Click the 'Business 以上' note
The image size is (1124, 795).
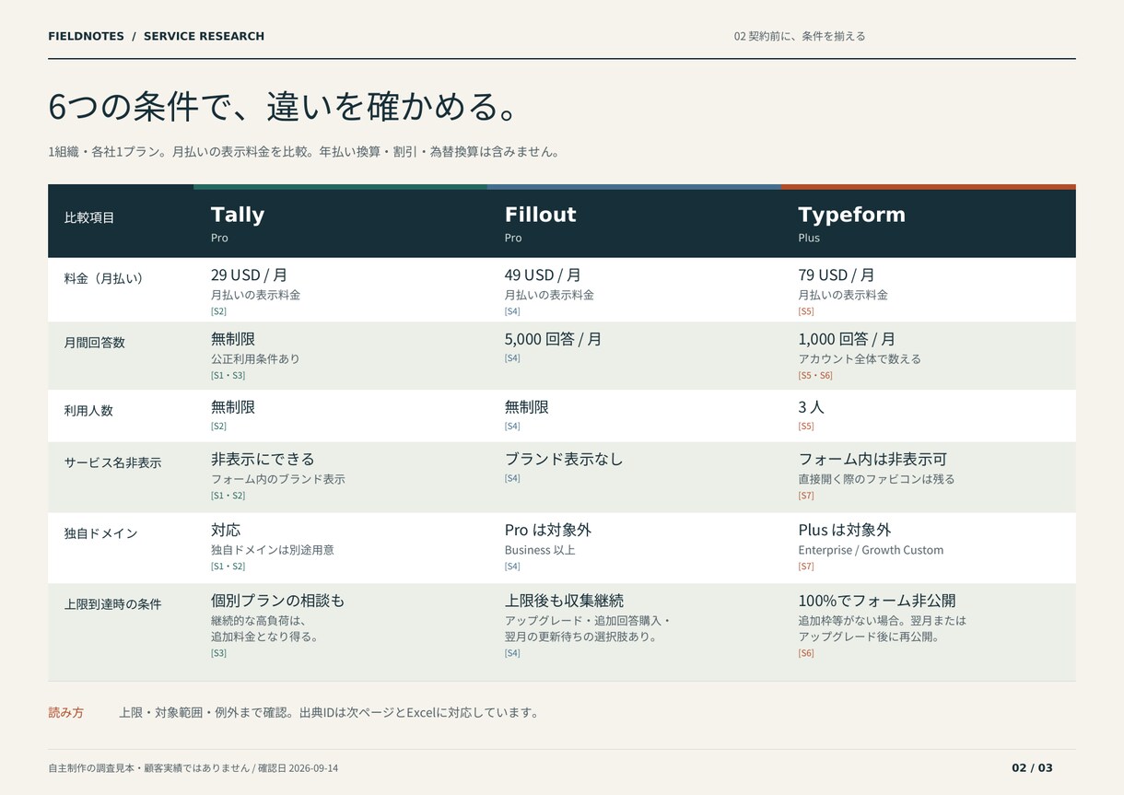(540, 550)
